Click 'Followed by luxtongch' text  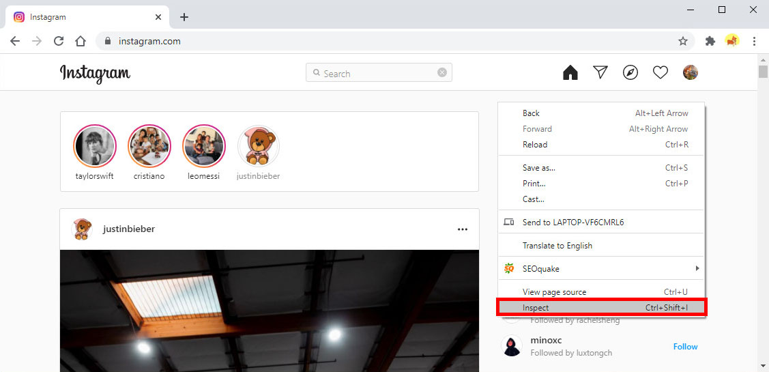[x=571, y=352]
